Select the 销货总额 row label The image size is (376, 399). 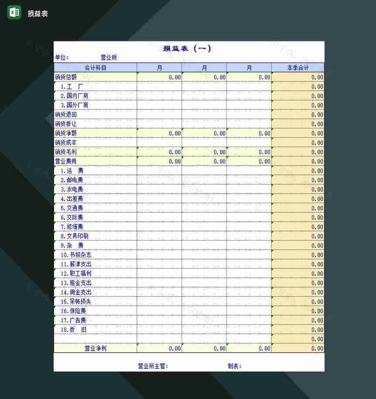(66, 77)
